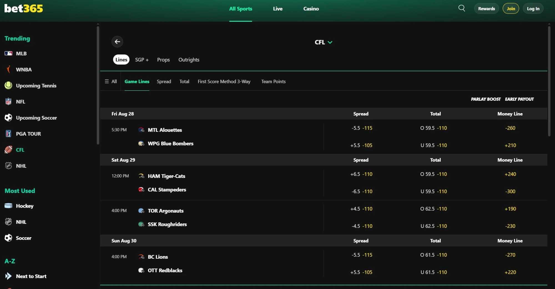
Task: Click the OTT Redblacks helmet icon
Action: coord(141,270)
